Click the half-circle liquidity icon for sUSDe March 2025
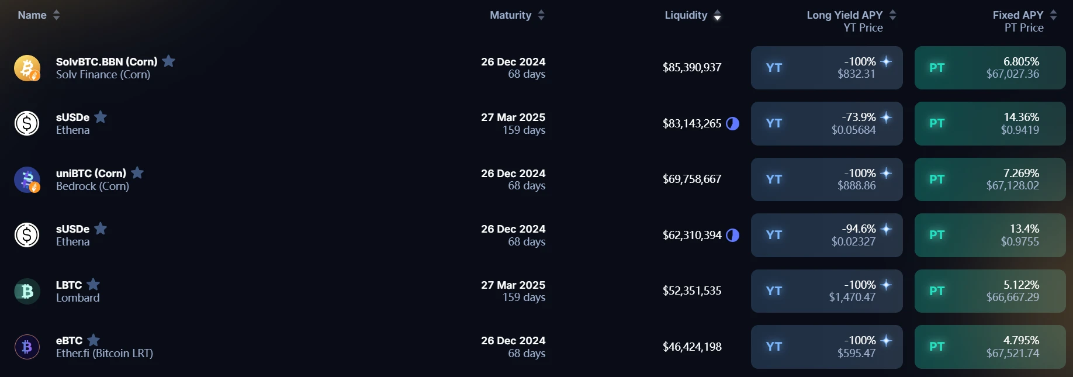This screenshot has height=377, width=1073. pyautogui.click(x=732, y=123)
